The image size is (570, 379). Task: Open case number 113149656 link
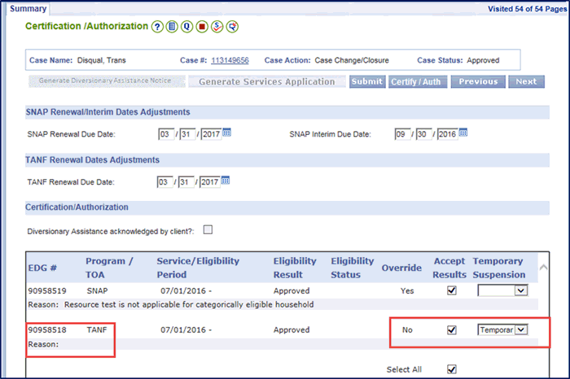click(230, 60)
